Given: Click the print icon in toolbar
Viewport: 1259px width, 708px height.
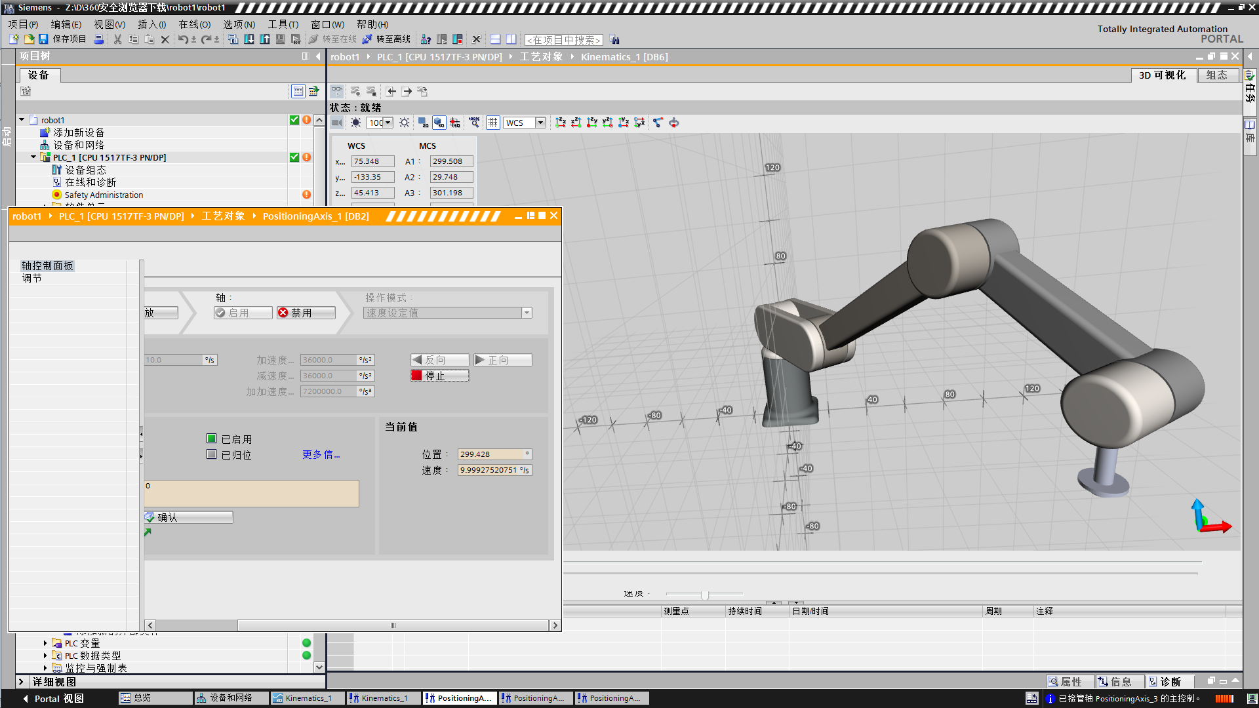Looking at the screenshot, I should (x=99, y=39).
